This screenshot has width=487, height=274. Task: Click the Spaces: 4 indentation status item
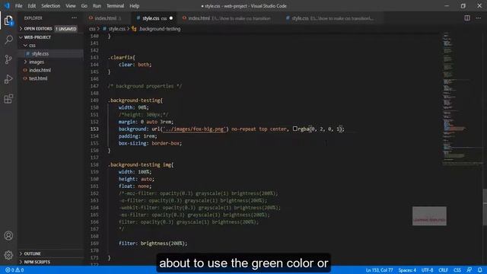(407, 270)
